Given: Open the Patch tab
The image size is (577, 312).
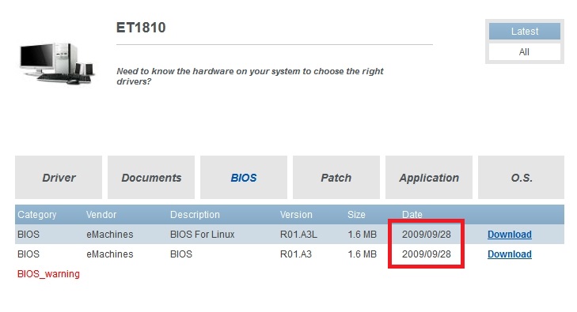Looking at the screenshot, I should point(336,177).
